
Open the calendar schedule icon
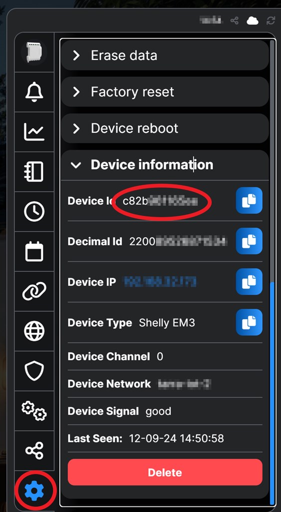click(x=34, y=251)
